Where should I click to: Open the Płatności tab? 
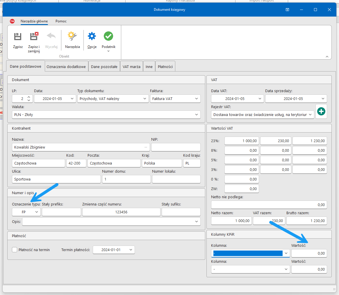165,67
